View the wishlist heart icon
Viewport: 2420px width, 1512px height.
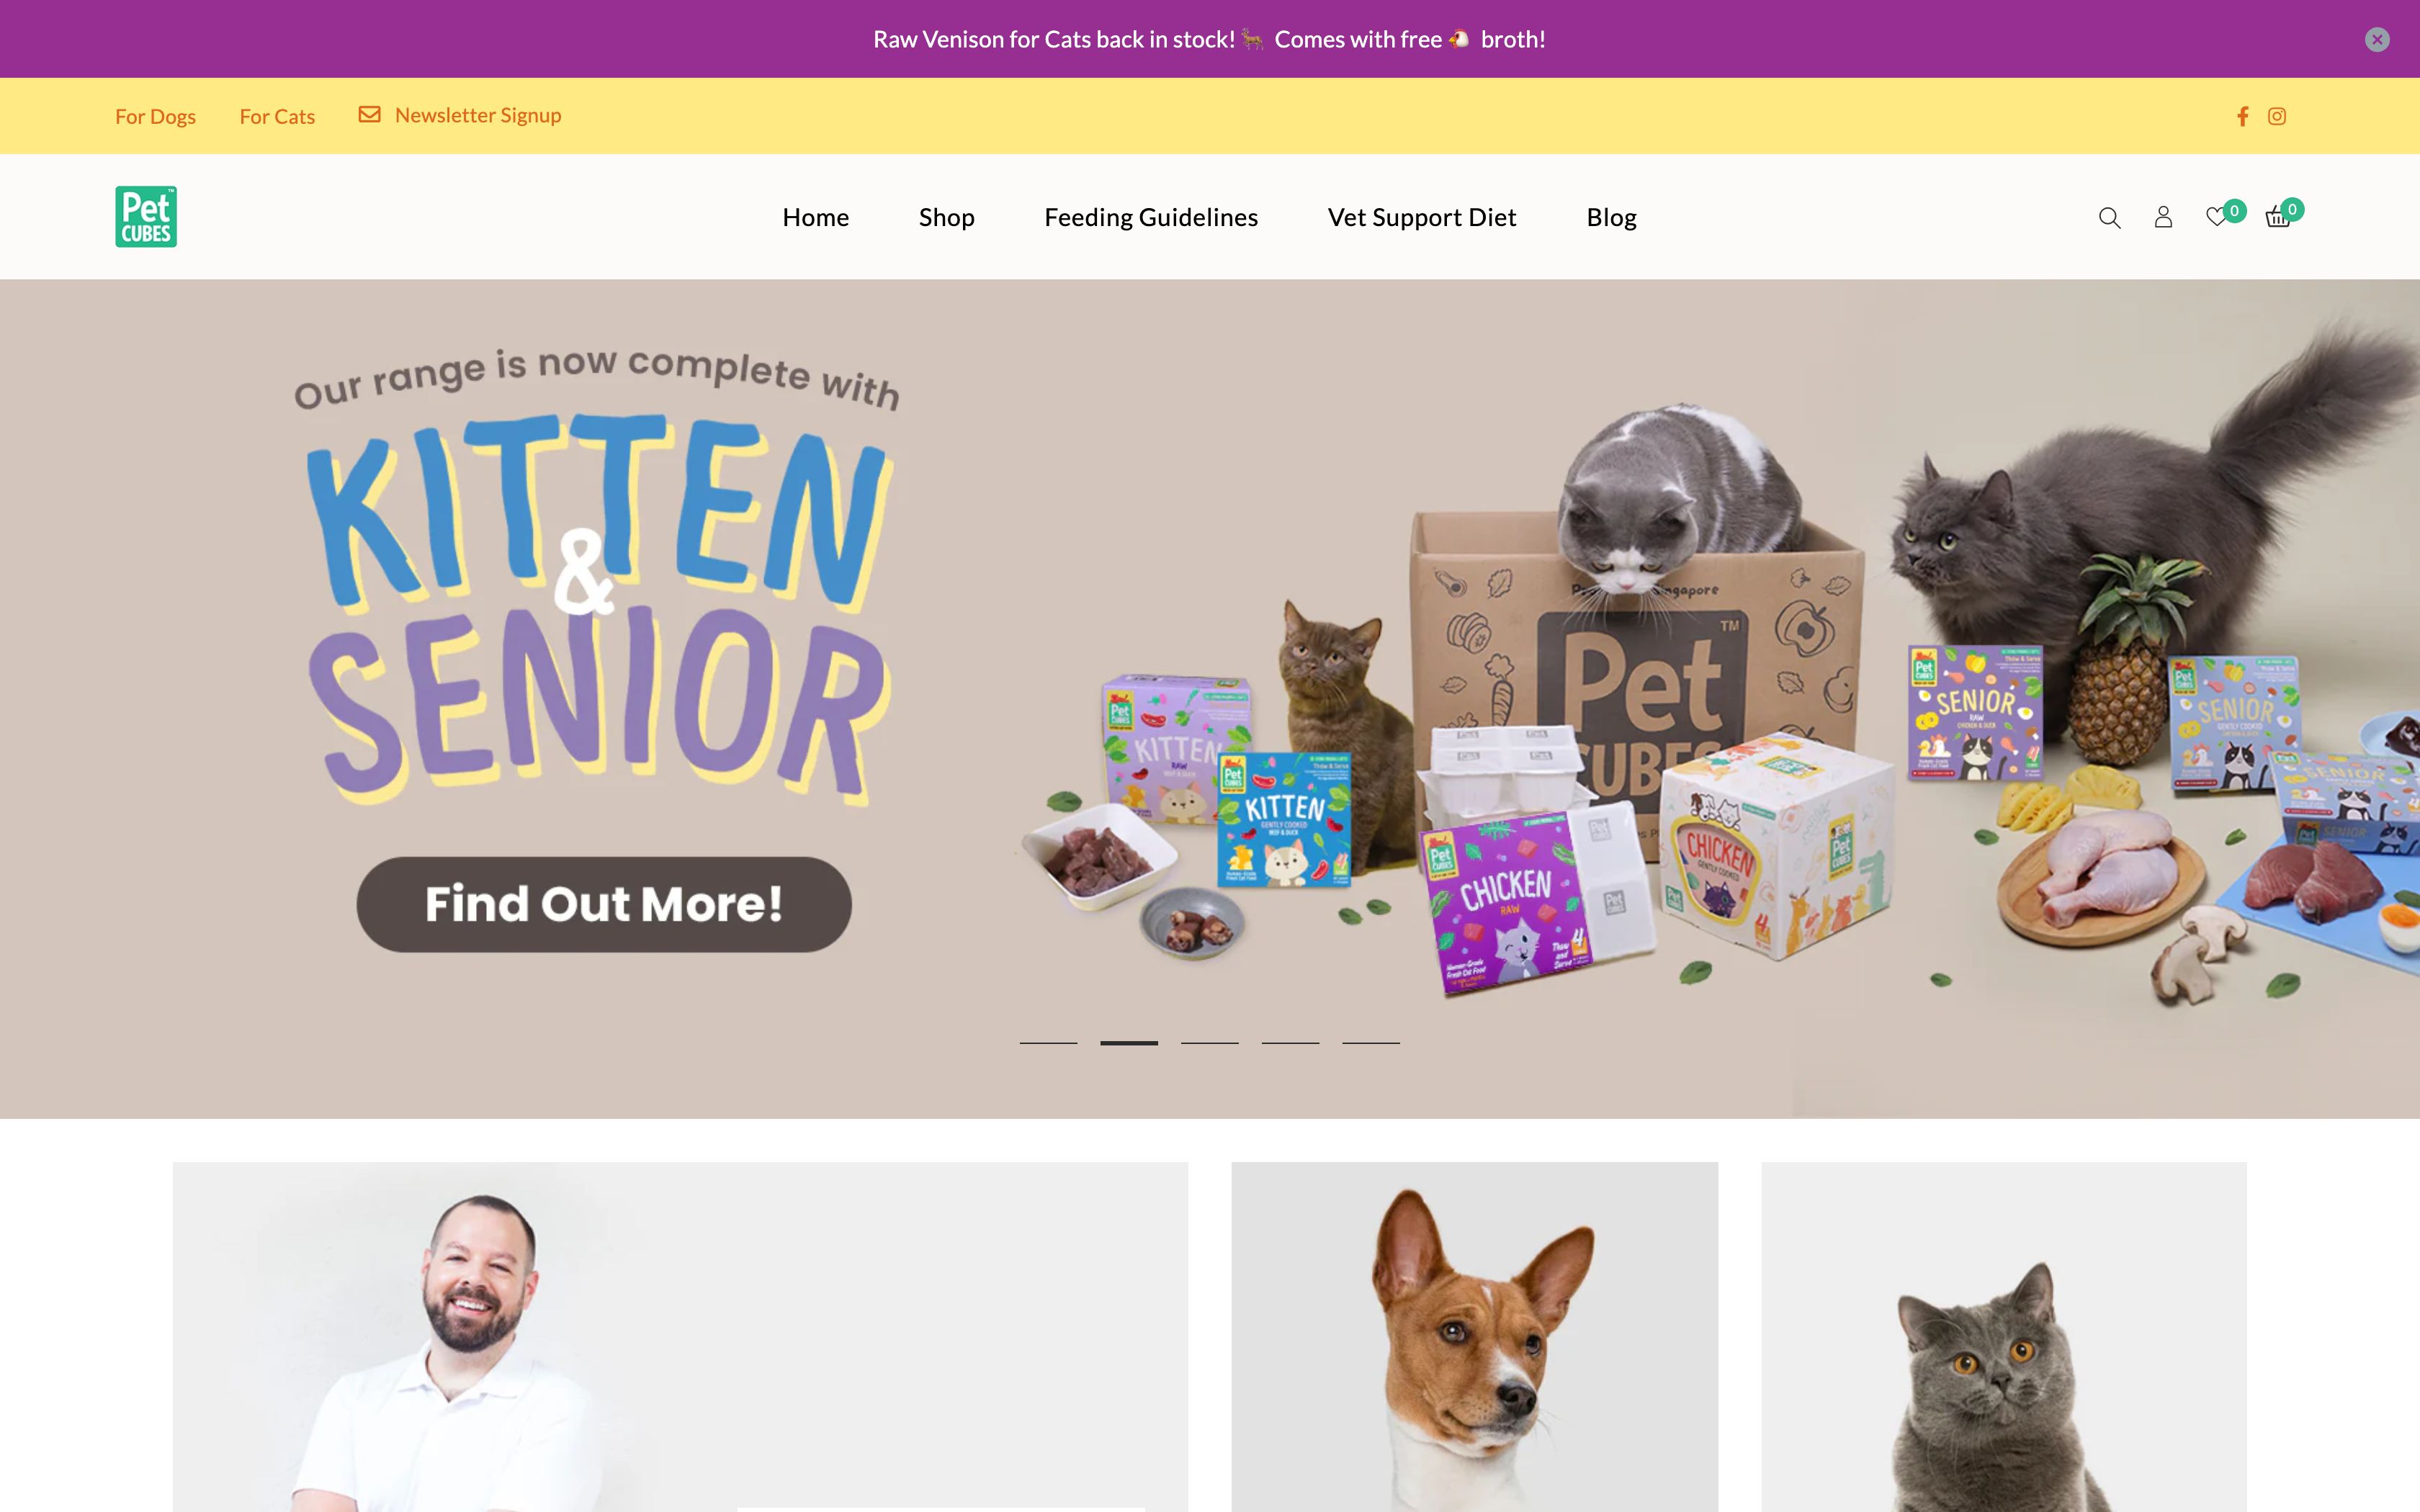2216,216
